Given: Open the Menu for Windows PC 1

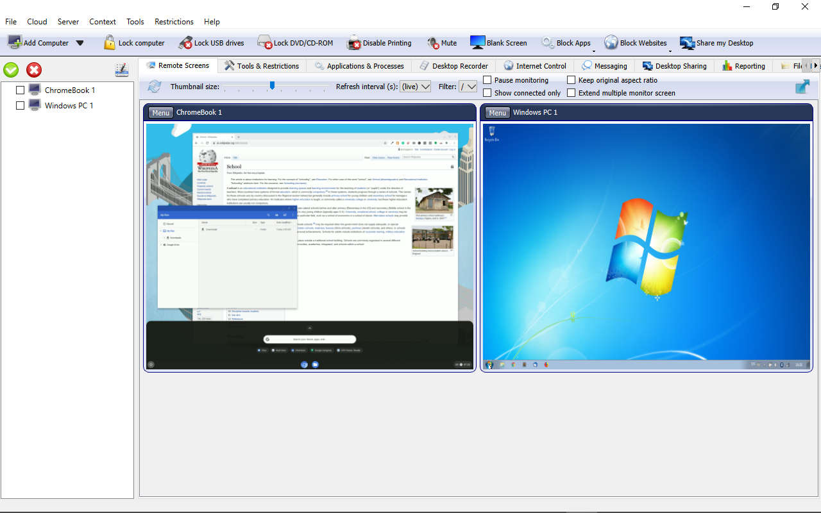Looking at the screenshot, I should [497, 112].
